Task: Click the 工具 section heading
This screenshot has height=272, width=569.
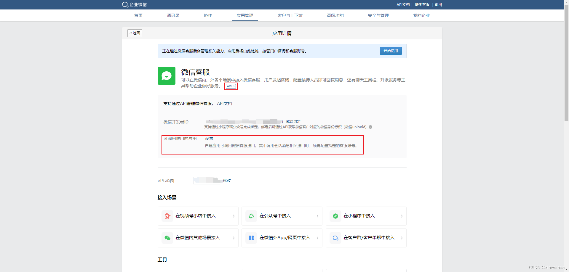Action: click(162, 260)
